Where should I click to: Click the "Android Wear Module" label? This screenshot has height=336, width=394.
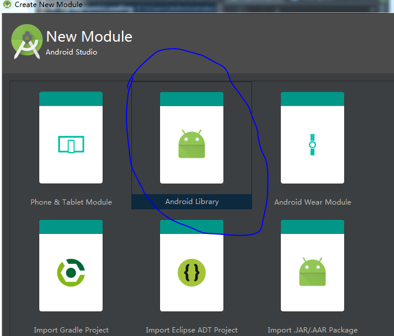pyautogui.click(x=313, y=202)
